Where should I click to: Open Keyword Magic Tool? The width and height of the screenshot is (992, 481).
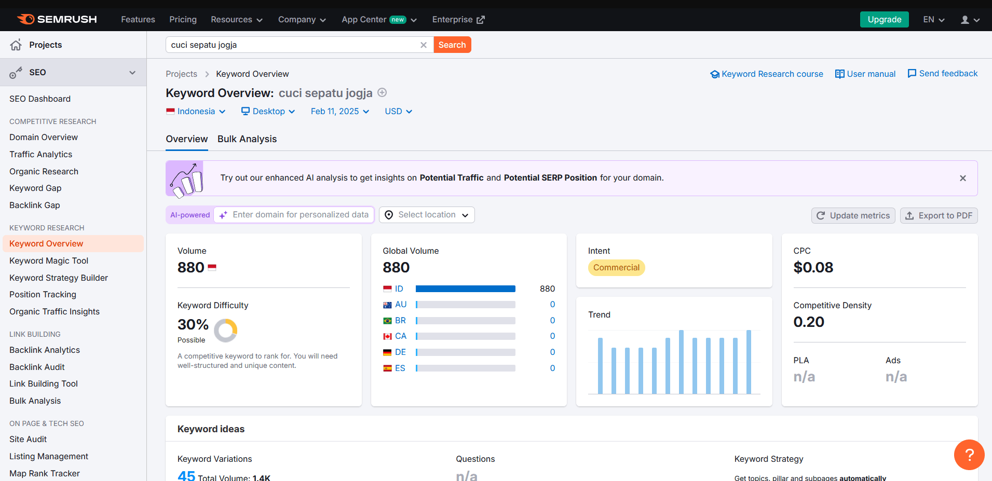49,261
